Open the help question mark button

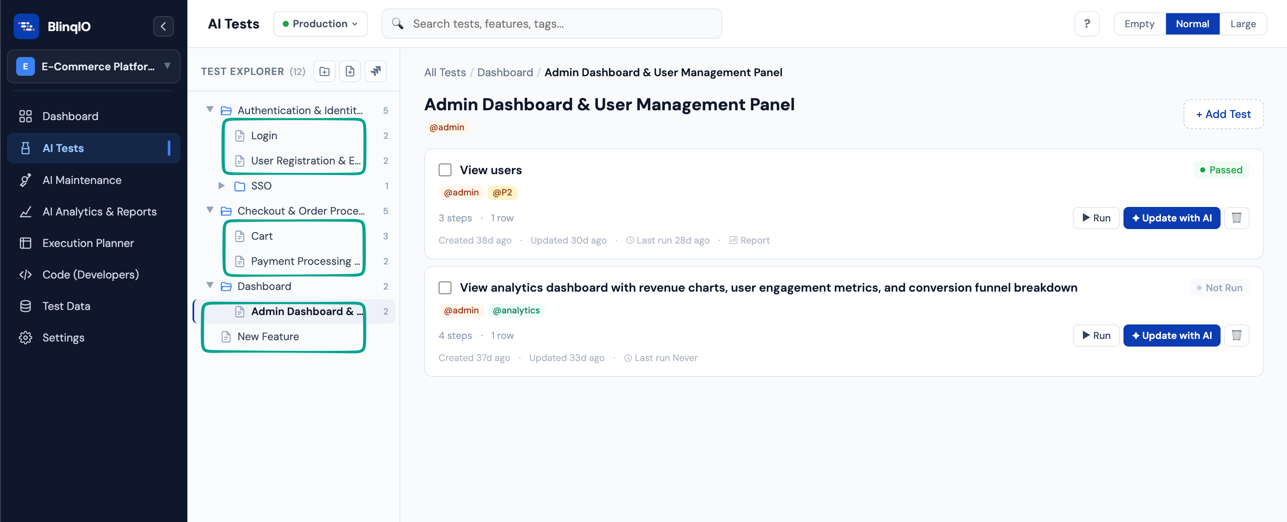click(1087, 23)
